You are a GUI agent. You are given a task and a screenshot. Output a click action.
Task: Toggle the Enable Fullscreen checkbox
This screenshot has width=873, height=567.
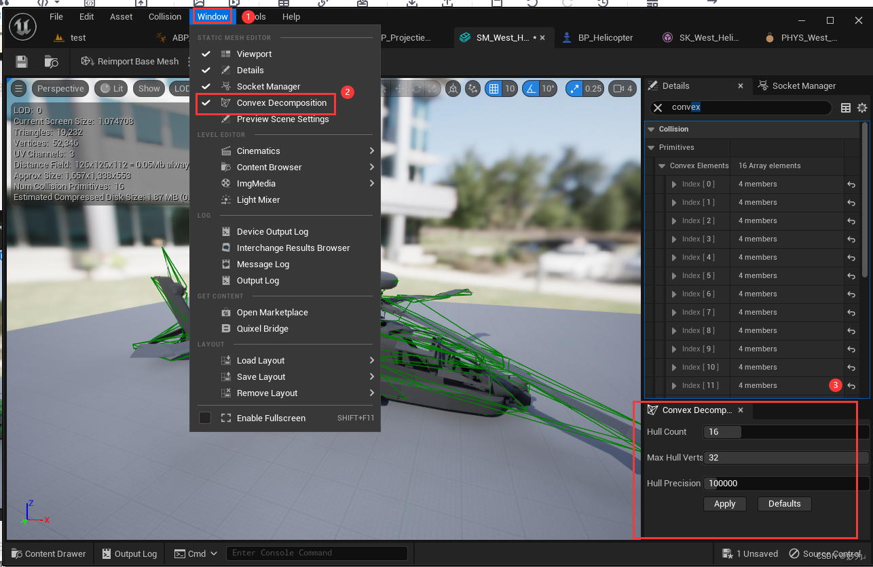point(205,418)
